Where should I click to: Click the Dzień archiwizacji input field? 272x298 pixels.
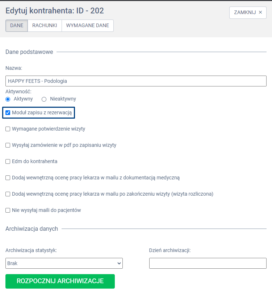(x=208, y=263)
